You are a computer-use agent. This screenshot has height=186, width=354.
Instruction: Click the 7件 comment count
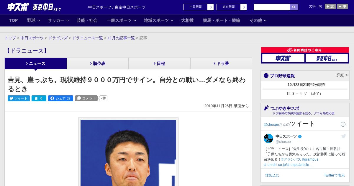pos(103,98)
